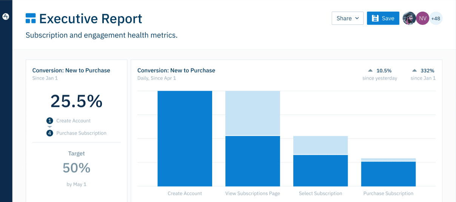Click the 50% target value
Image resolution: width=456 pixels, height=202 pixels.
coord(76,168)
